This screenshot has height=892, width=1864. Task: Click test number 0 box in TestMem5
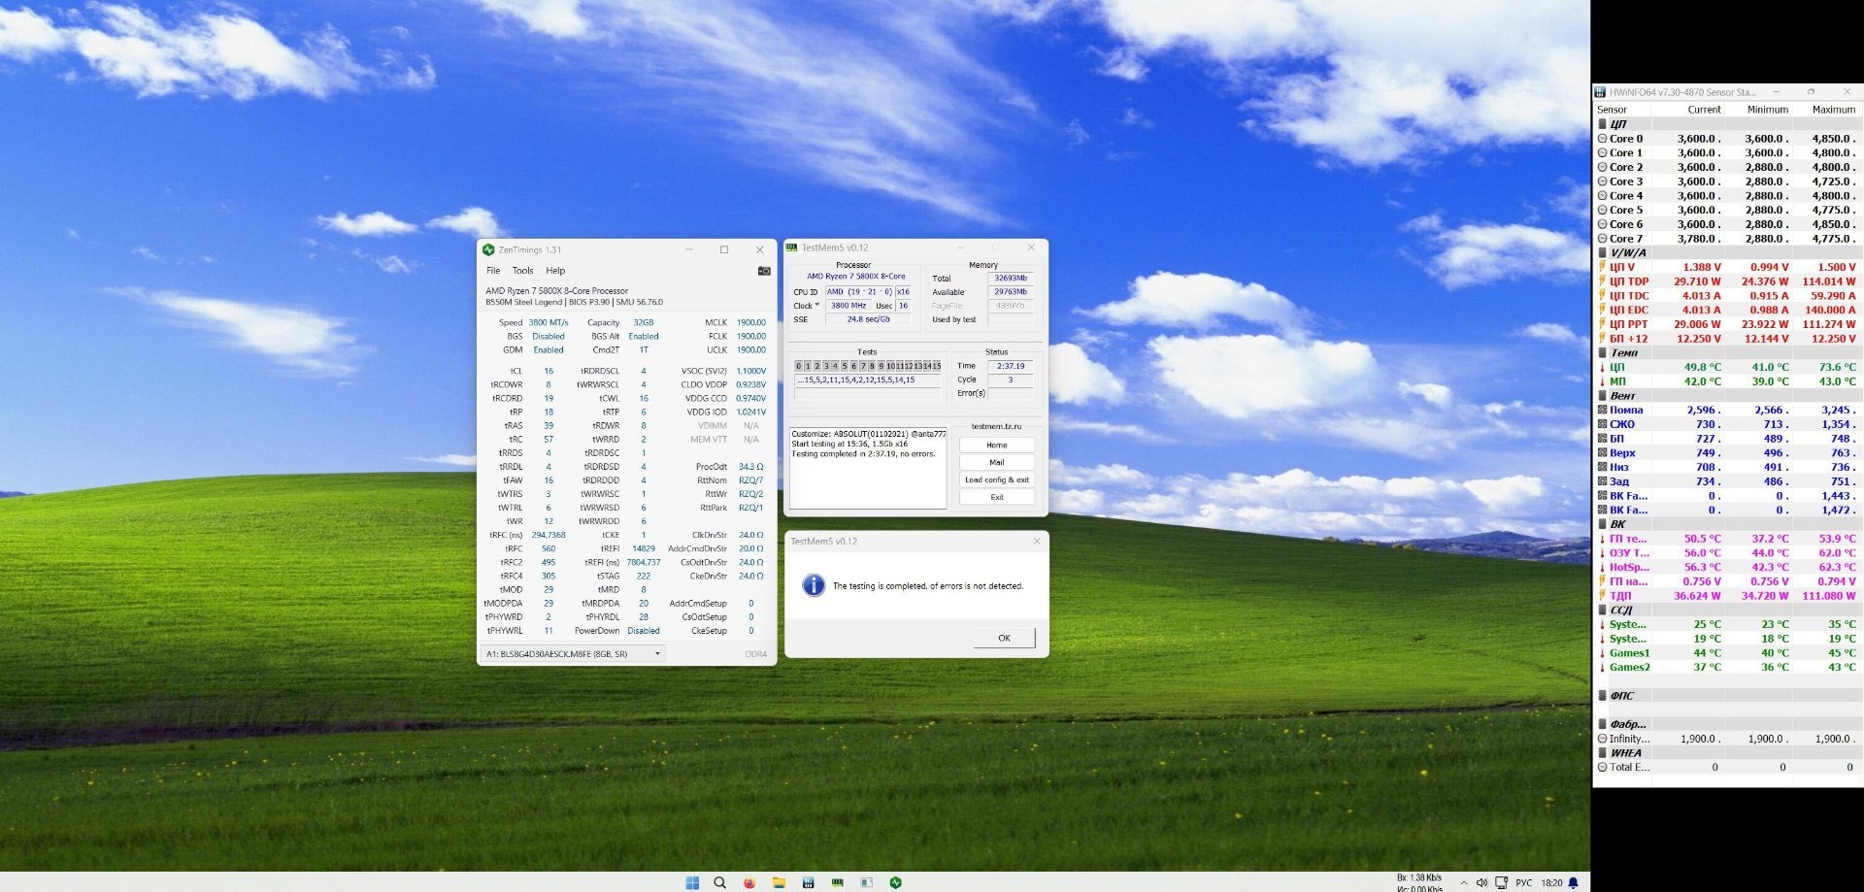tap(798, 366)
